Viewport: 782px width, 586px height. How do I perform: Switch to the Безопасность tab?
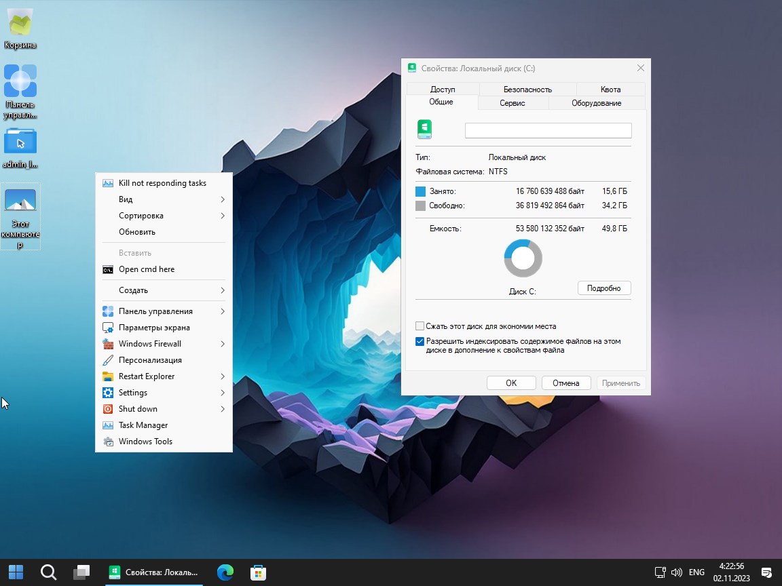point(527,90)
